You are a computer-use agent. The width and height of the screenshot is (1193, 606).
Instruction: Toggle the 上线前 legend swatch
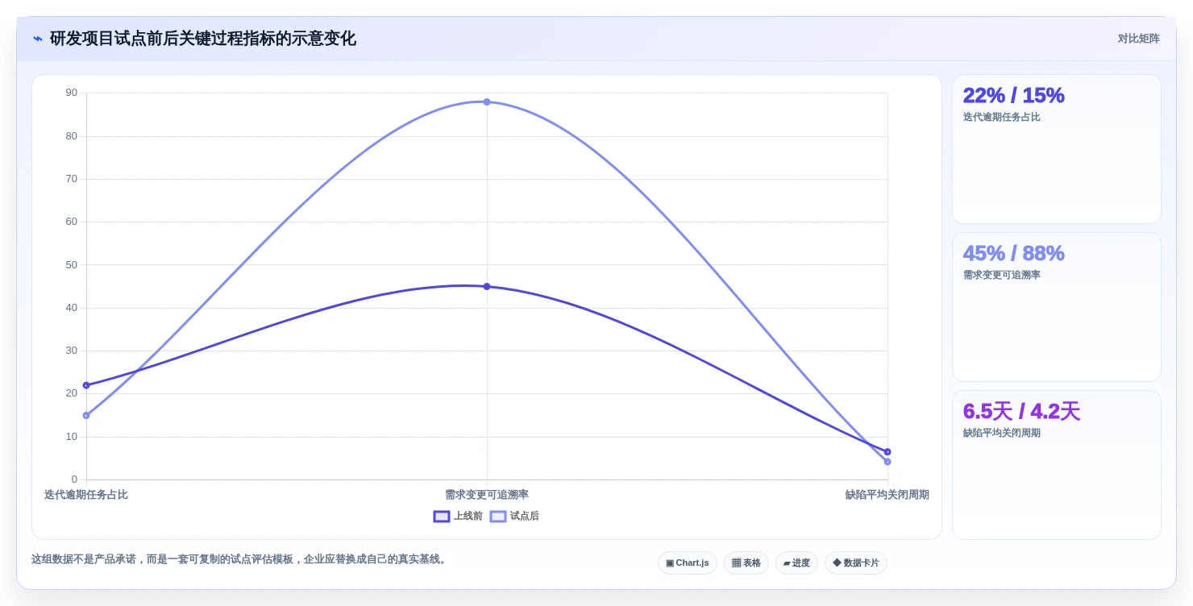[442, 517]
